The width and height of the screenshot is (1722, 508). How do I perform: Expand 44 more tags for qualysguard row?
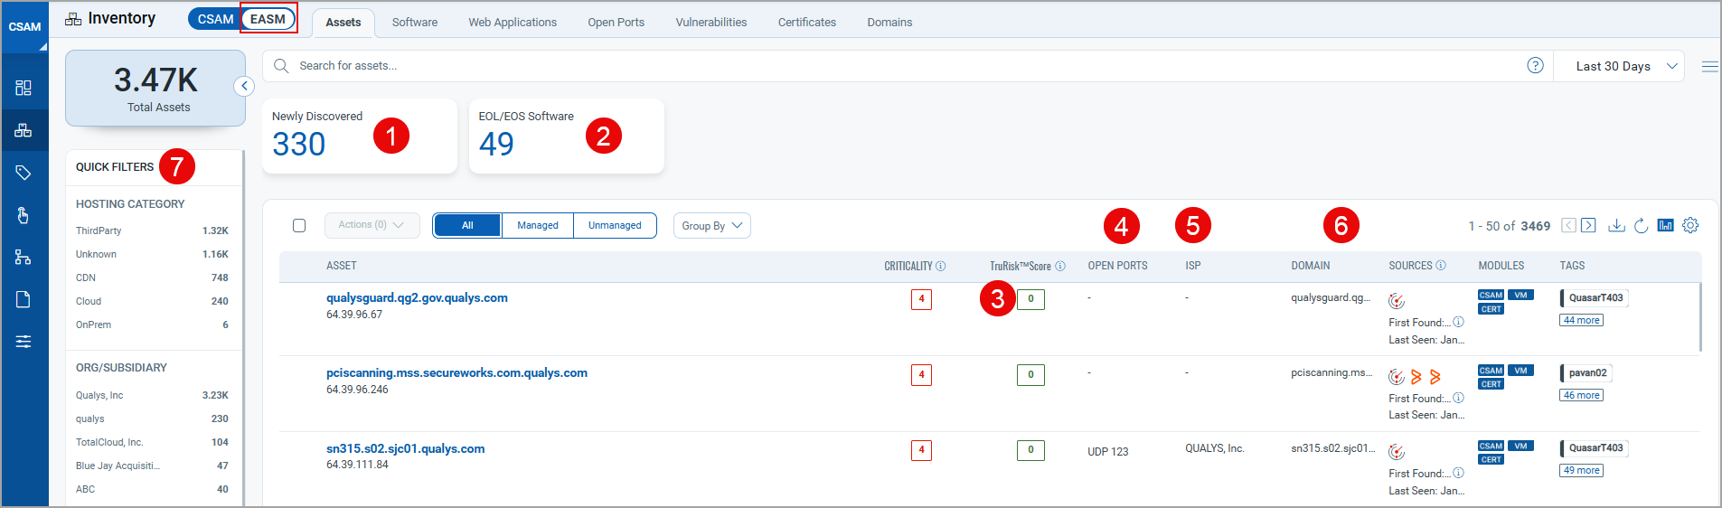[1581, 320]
